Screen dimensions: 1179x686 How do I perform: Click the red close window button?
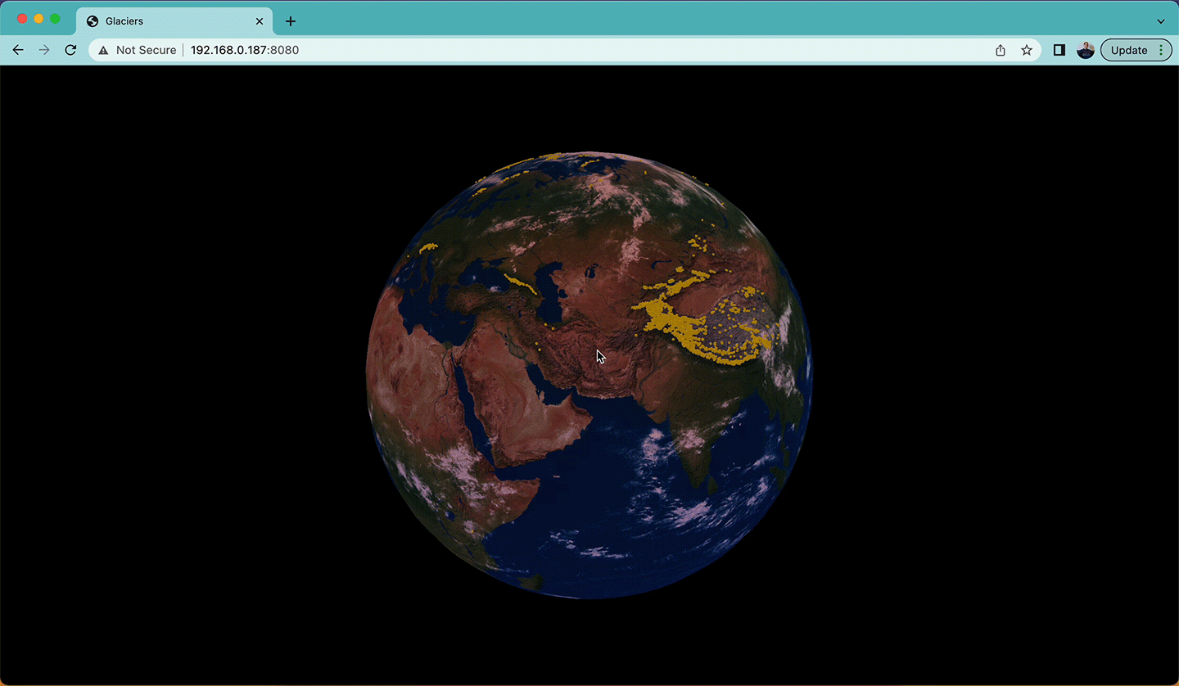[x=22, y=19]
